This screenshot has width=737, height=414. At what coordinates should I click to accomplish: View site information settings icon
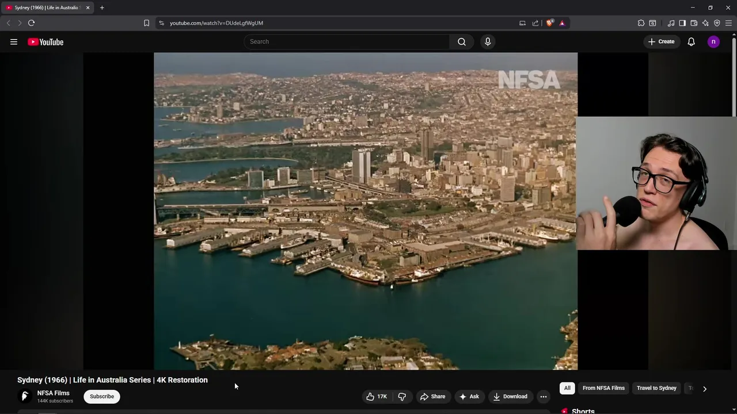coord(161,23)
